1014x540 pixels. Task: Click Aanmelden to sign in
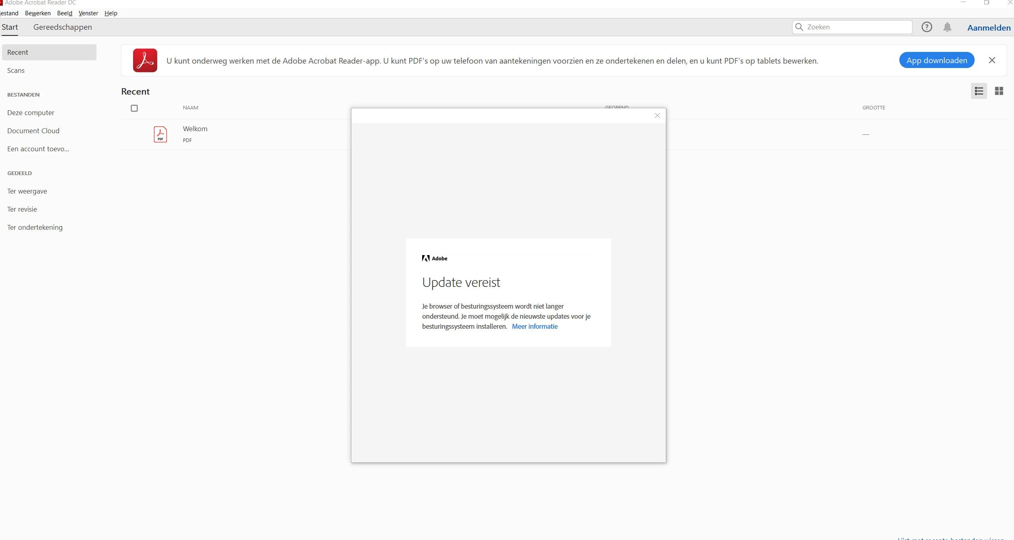(x=989, y=27)
